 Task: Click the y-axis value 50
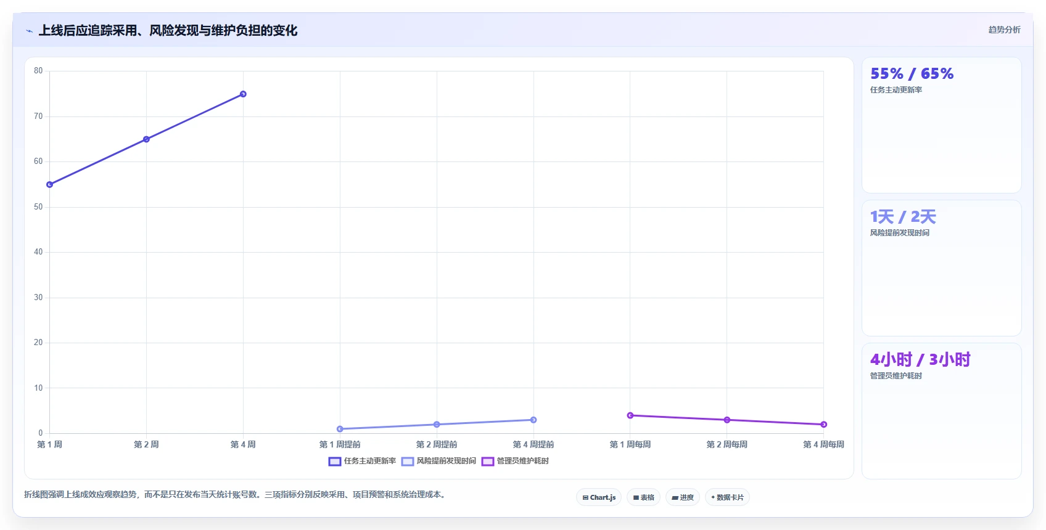(x=38, y=207)
